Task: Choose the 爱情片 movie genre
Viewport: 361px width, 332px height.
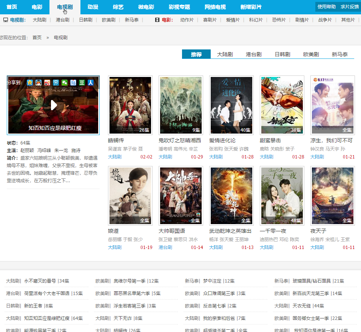Action: pyautogui.click(x=233, y=20)
